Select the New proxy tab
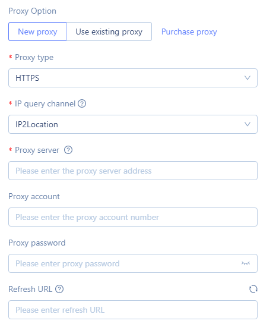The width and height of the screenshot is (273, 327). tap(37, 32)
